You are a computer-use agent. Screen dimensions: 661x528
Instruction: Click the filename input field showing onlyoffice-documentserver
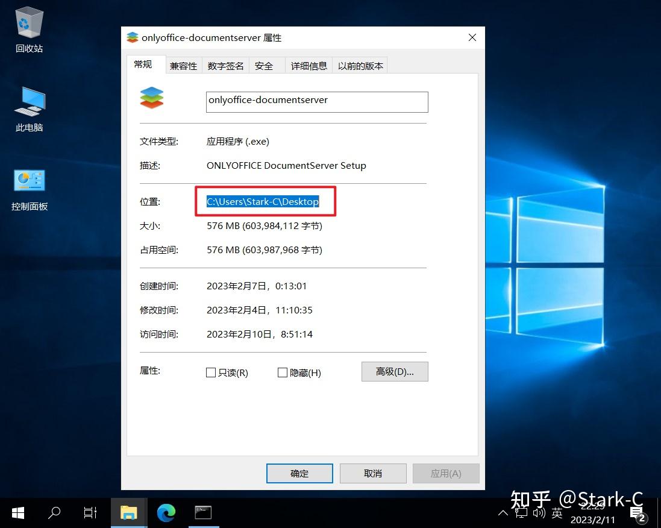click(316, 101)
